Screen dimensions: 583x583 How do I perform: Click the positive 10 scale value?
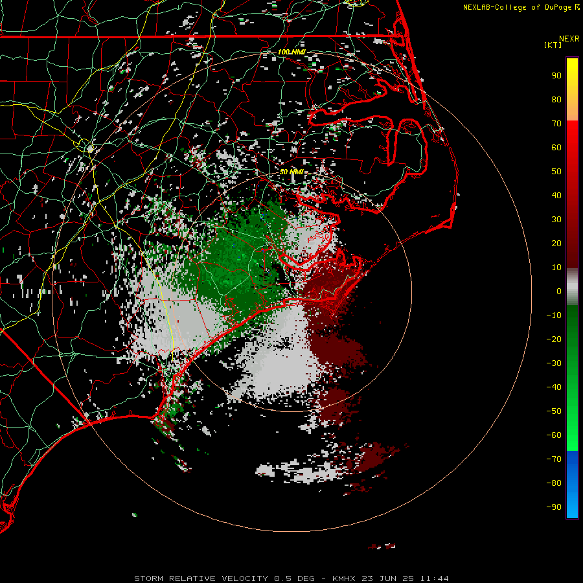click(556, 268)
